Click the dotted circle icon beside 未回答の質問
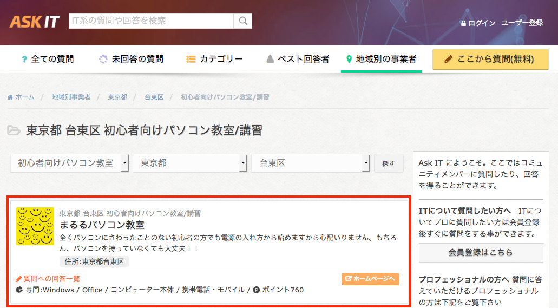 point(103,59)
